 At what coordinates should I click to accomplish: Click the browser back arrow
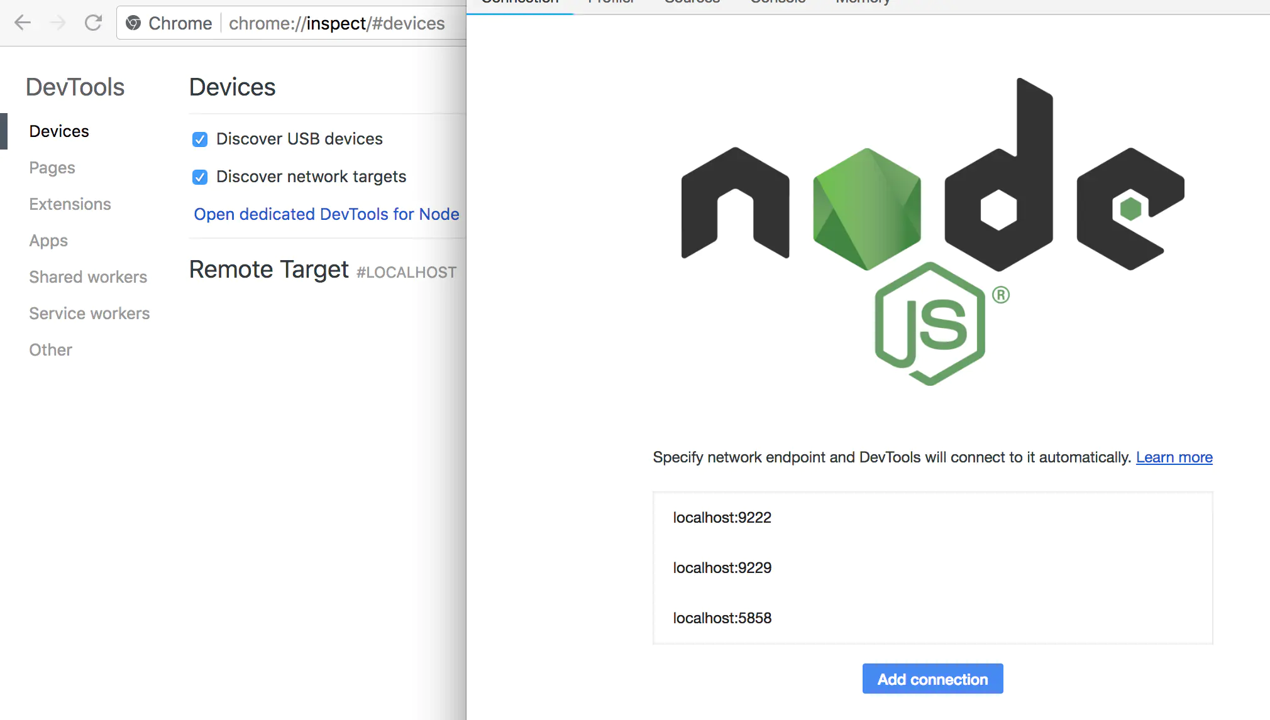coord(23,23)
